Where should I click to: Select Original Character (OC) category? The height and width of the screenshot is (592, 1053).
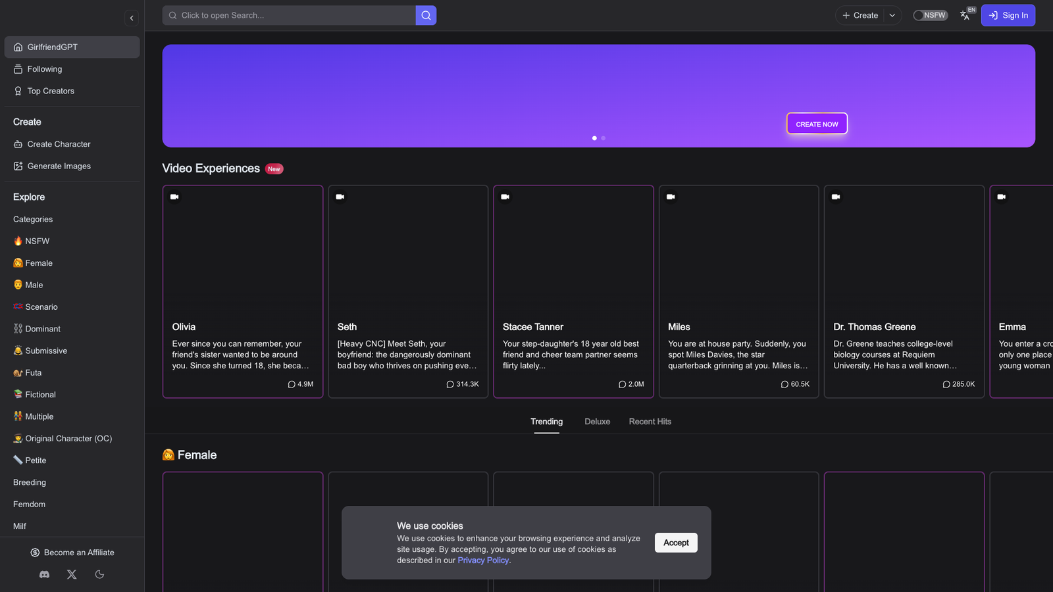pyautogui.click(x=63, y=438)
